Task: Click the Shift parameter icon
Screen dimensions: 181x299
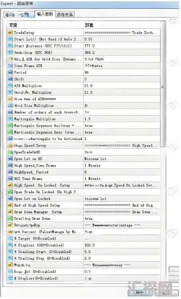Action: (10, 79)
